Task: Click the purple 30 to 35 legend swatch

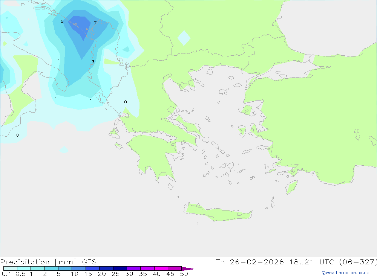Action: (x=134, y=268)
